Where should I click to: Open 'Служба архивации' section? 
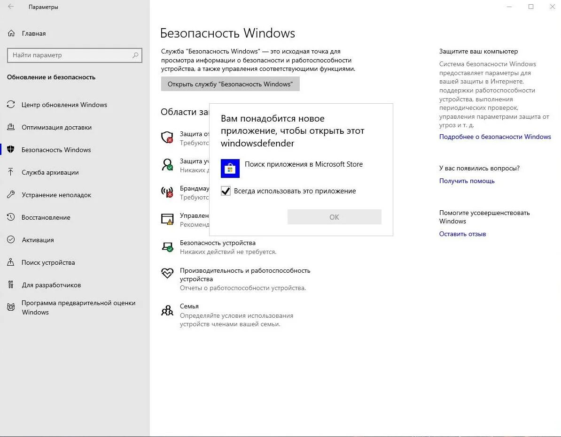tap(50, 172)
